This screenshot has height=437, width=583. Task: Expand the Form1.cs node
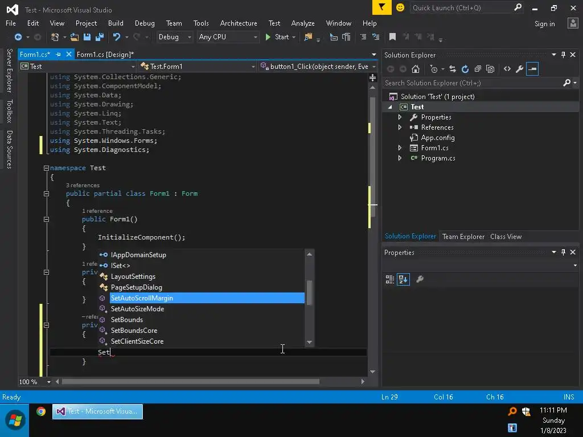point(400,147)
